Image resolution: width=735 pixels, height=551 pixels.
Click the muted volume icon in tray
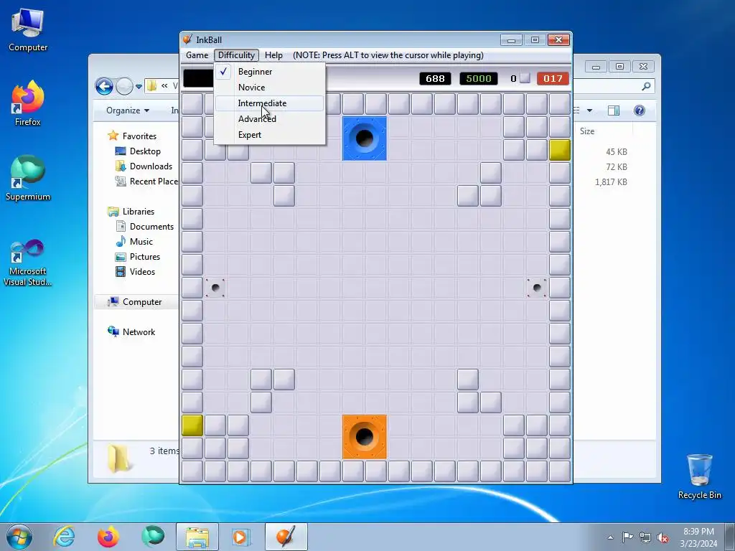click(663, 537)
